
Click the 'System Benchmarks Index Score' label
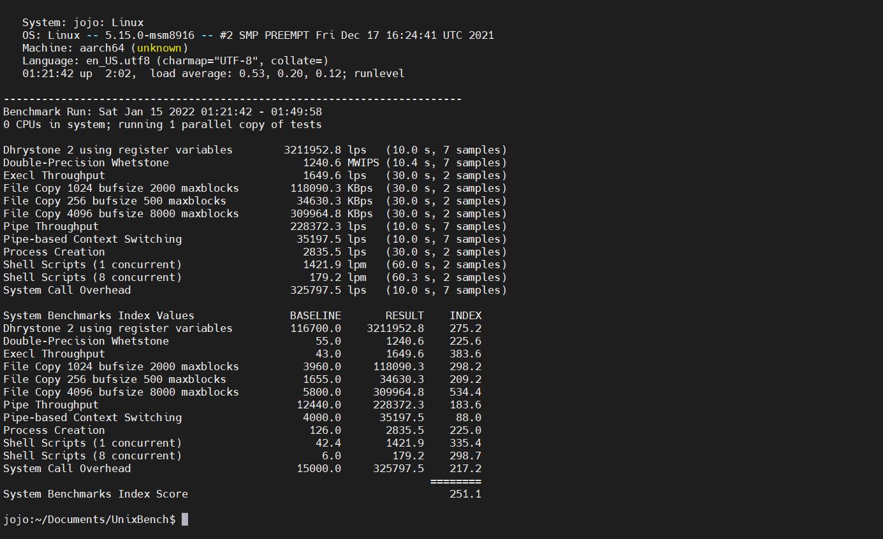[96, 494]
